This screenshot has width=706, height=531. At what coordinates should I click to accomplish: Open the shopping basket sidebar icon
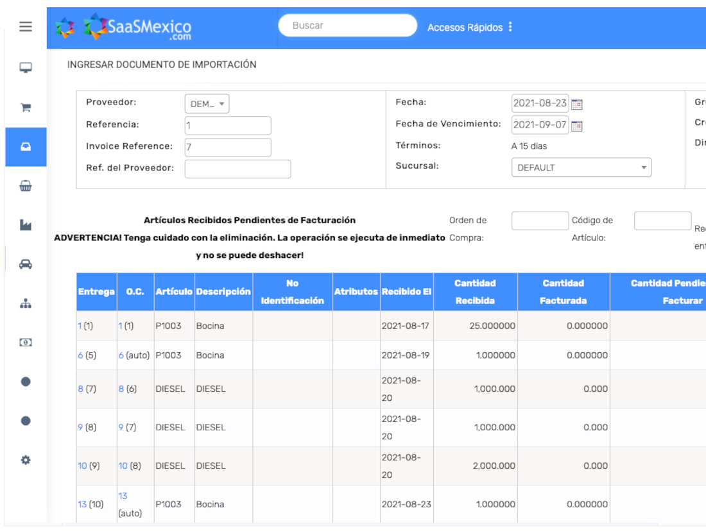tap(26, 186)
